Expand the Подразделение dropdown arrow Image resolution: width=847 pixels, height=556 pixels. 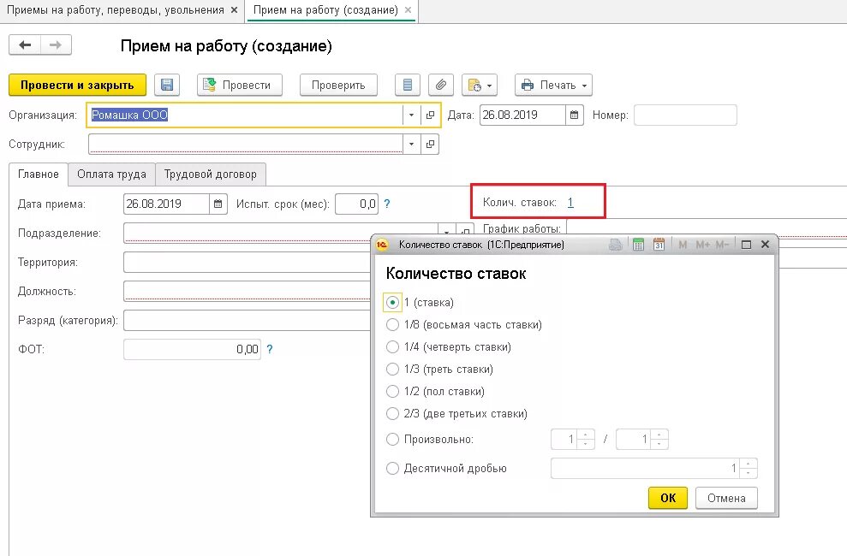click(447, 230)
